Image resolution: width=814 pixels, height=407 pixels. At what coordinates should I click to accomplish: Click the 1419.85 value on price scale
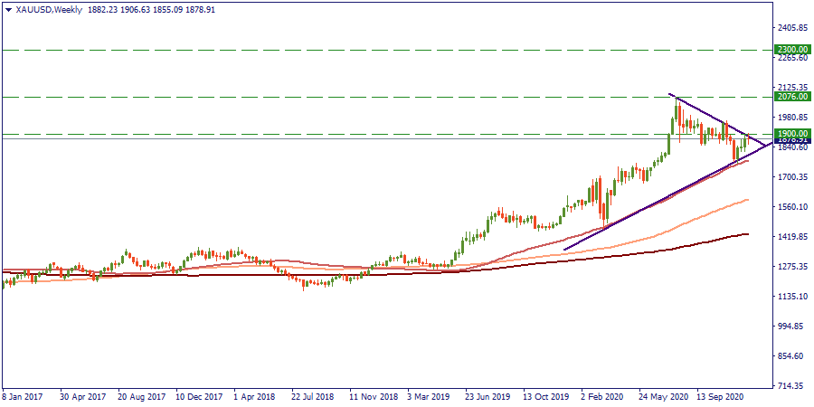click(x=789, y=237)
